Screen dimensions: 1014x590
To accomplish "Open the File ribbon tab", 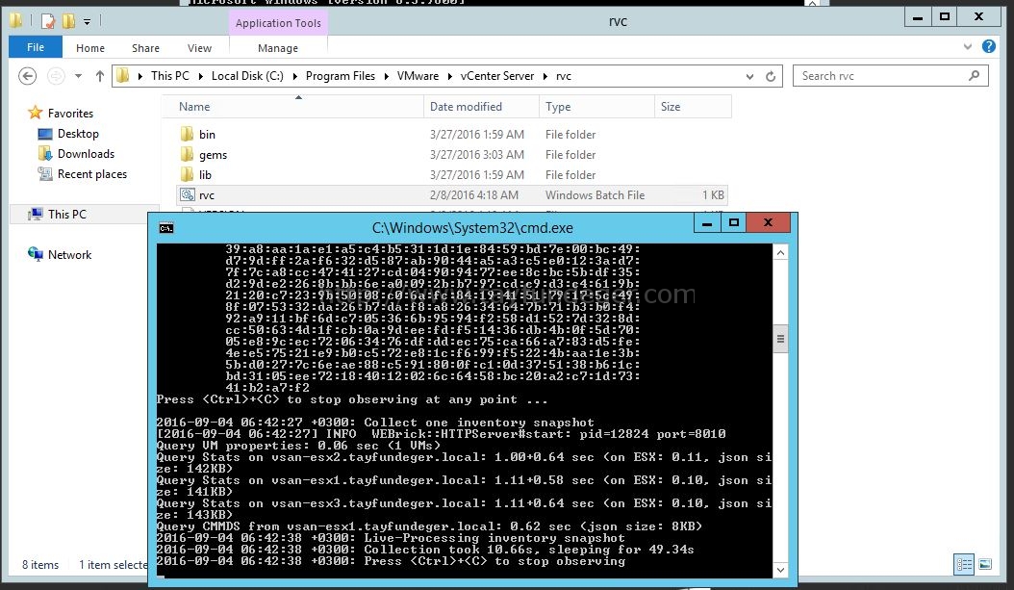I will click(36, 47).
